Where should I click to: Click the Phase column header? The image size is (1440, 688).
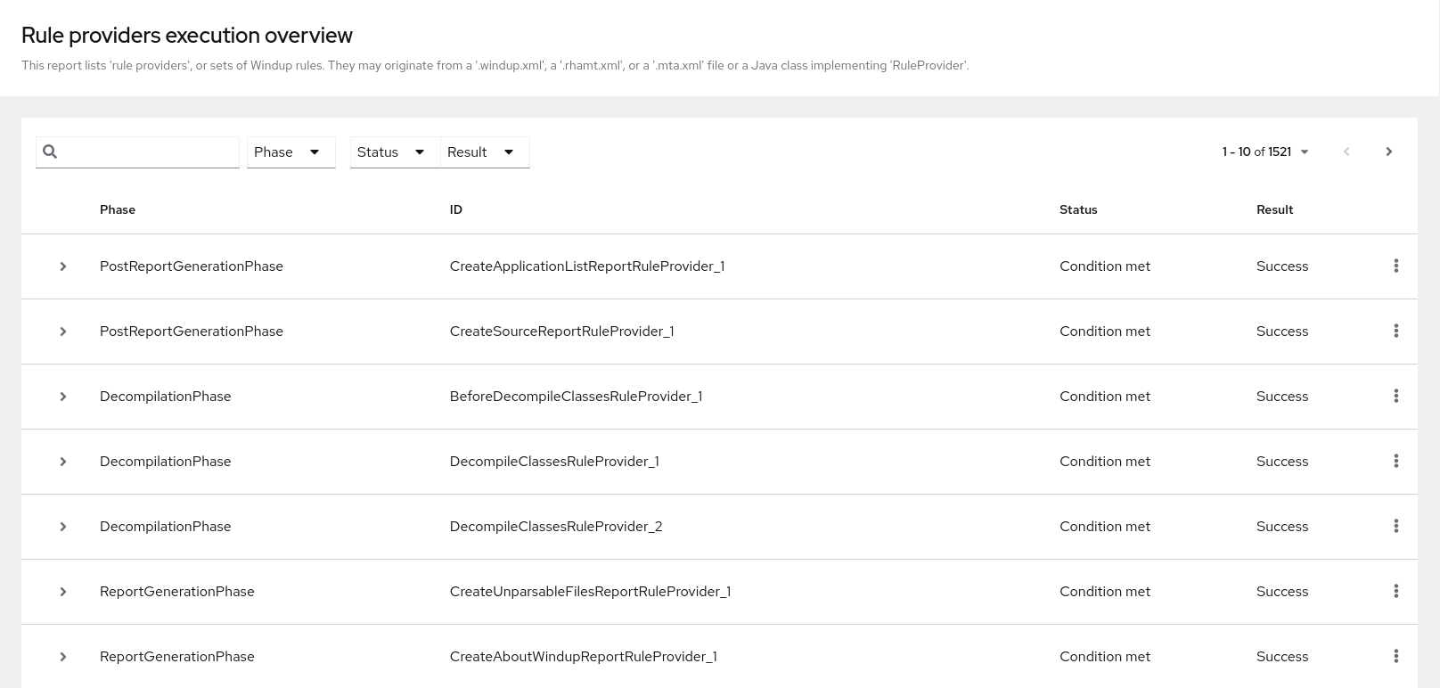118,209
